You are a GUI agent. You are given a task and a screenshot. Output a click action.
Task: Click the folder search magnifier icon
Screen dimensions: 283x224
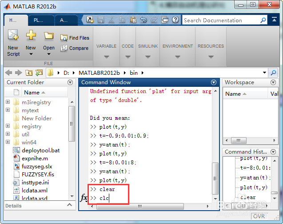(273, 73)
